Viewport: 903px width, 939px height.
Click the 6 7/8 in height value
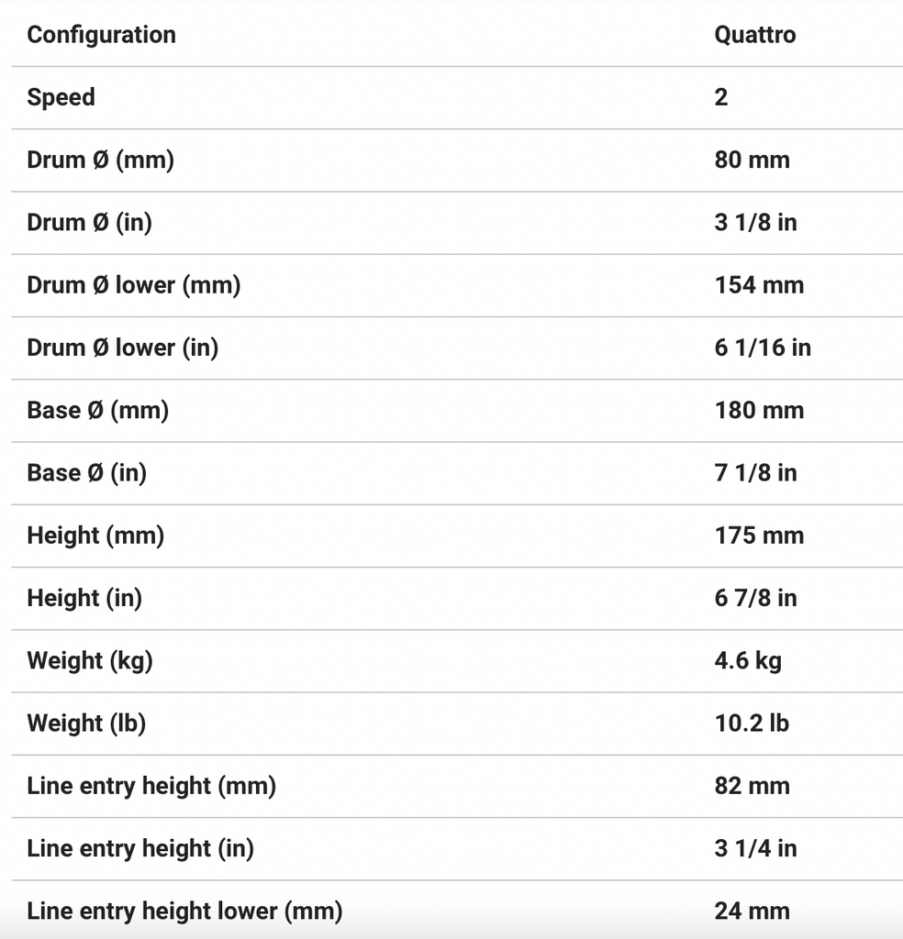(755, 598)
